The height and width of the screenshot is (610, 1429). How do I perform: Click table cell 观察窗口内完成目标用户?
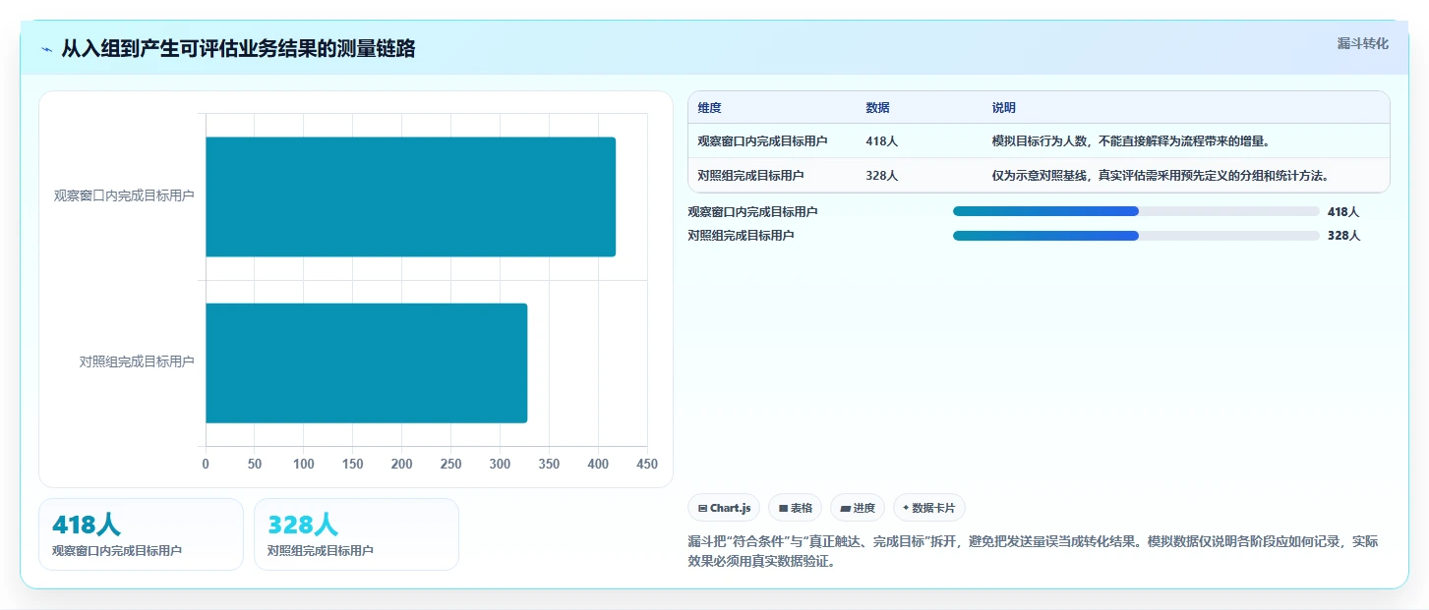pos(762,141)
